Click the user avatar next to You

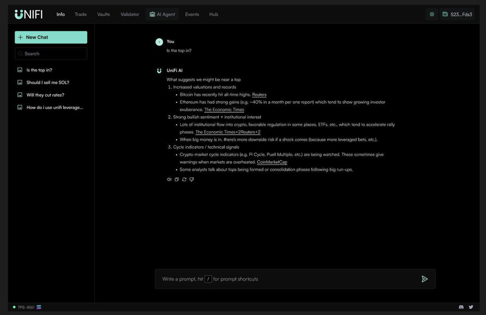(159, 42)
